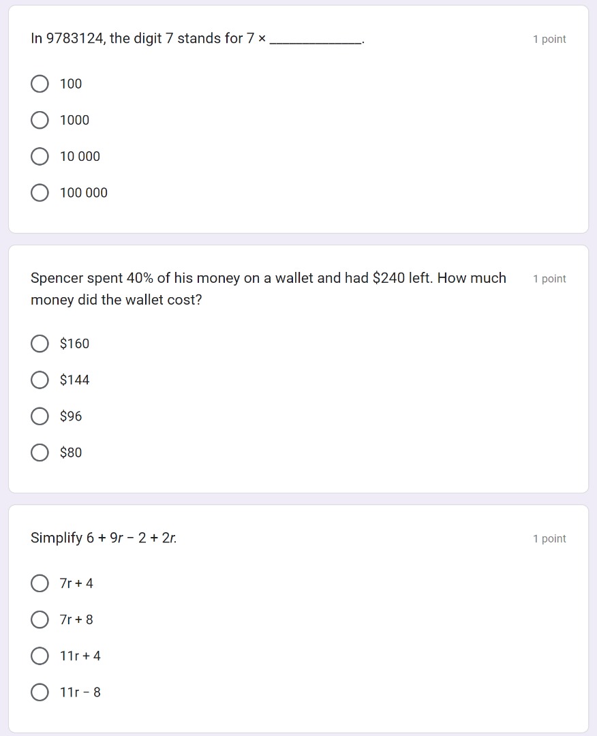Select 11r + 4 as the simplified expression
Image resolution: width=597 pixels, height=736 pixels.
pyautogui.click(x=40, y=656)
